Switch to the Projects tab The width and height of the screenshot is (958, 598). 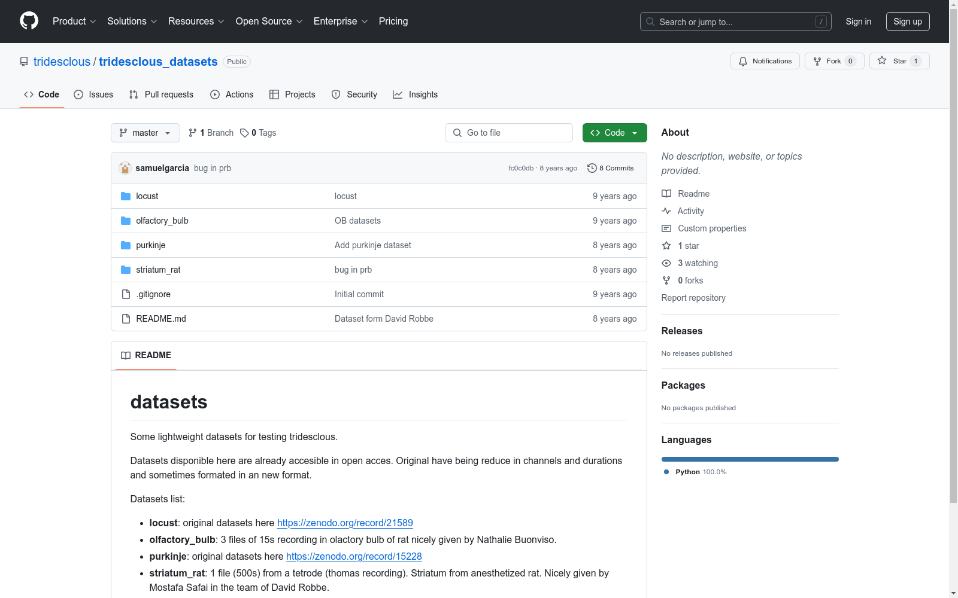(x=292, y=94)
